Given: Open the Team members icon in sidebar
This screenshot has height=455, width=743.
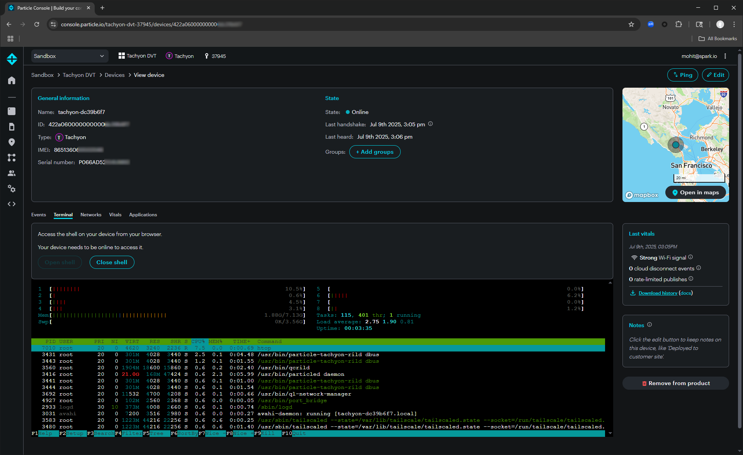Looking at the screenshot, I should [x=12, y=173].
